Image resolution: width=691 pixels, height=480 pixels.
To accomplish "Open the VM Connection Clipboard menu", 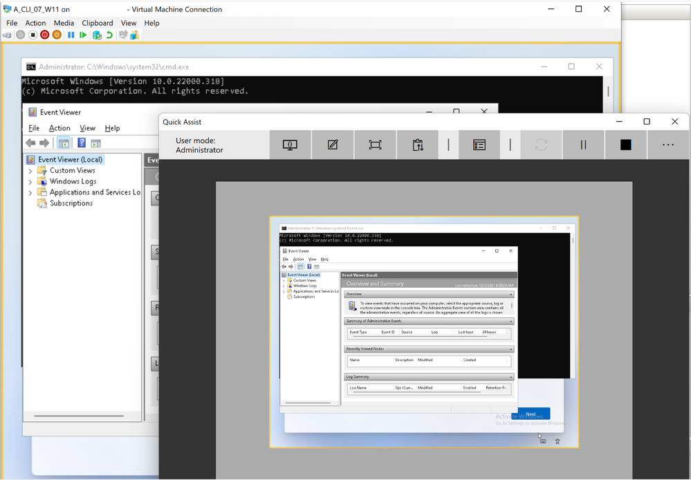I will [98, 23].
